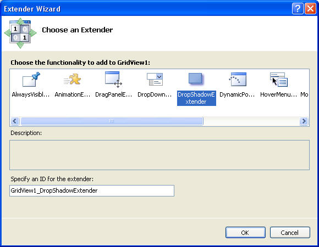
Task: Dismiss dialog with Cancel button
Action: coord(290,233)
